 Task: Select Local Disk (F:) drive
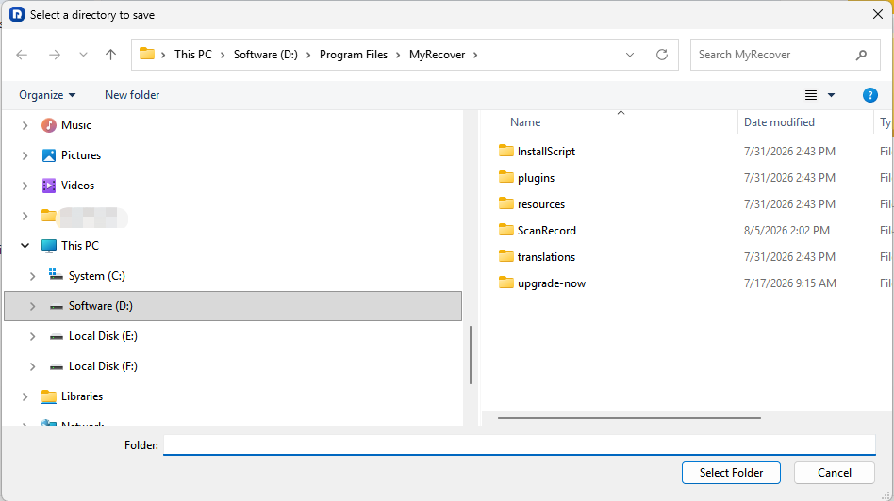(x=103, y=366)
